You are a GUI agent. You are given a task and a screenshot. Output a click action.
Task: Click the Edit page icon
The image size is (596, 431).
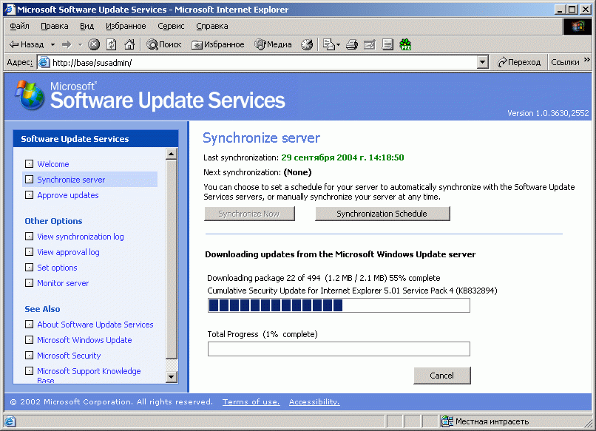pyautogui.click(x=370, y=44)
